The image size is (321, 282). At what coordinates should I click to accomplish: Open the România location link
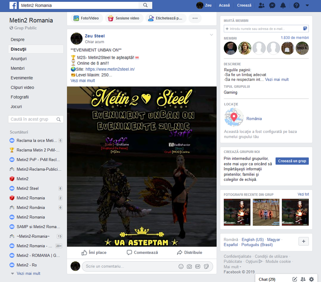pos(254,119)
